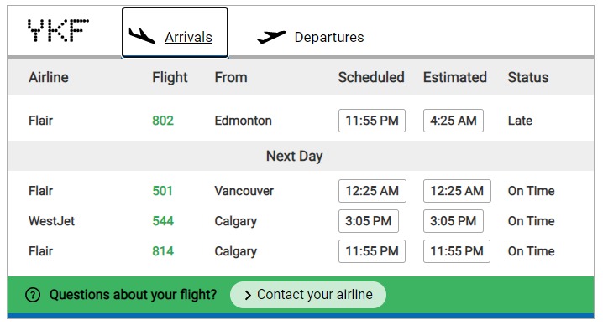Click the question mark help icon

[x=33, y=295]
